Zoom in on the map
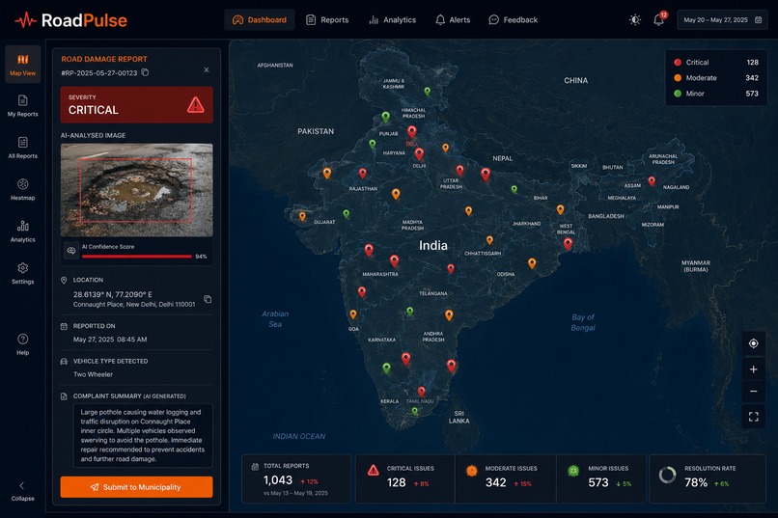This screenshot has height=518, width=778. click(x=753, y=369)
